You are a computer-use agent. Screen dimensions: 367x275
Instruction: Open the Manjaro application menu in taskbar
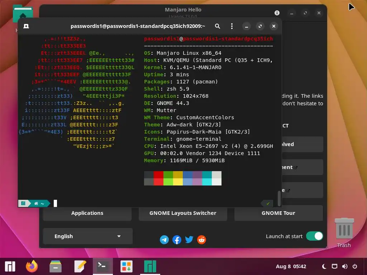tap(10, 266)
